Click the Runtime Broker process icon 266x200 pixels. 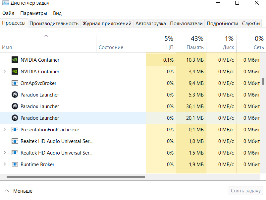click(15, 164)
